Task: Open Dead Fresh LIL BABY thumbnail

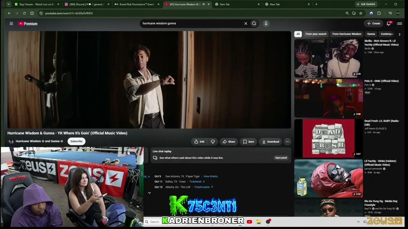Action: pos(328,138)
